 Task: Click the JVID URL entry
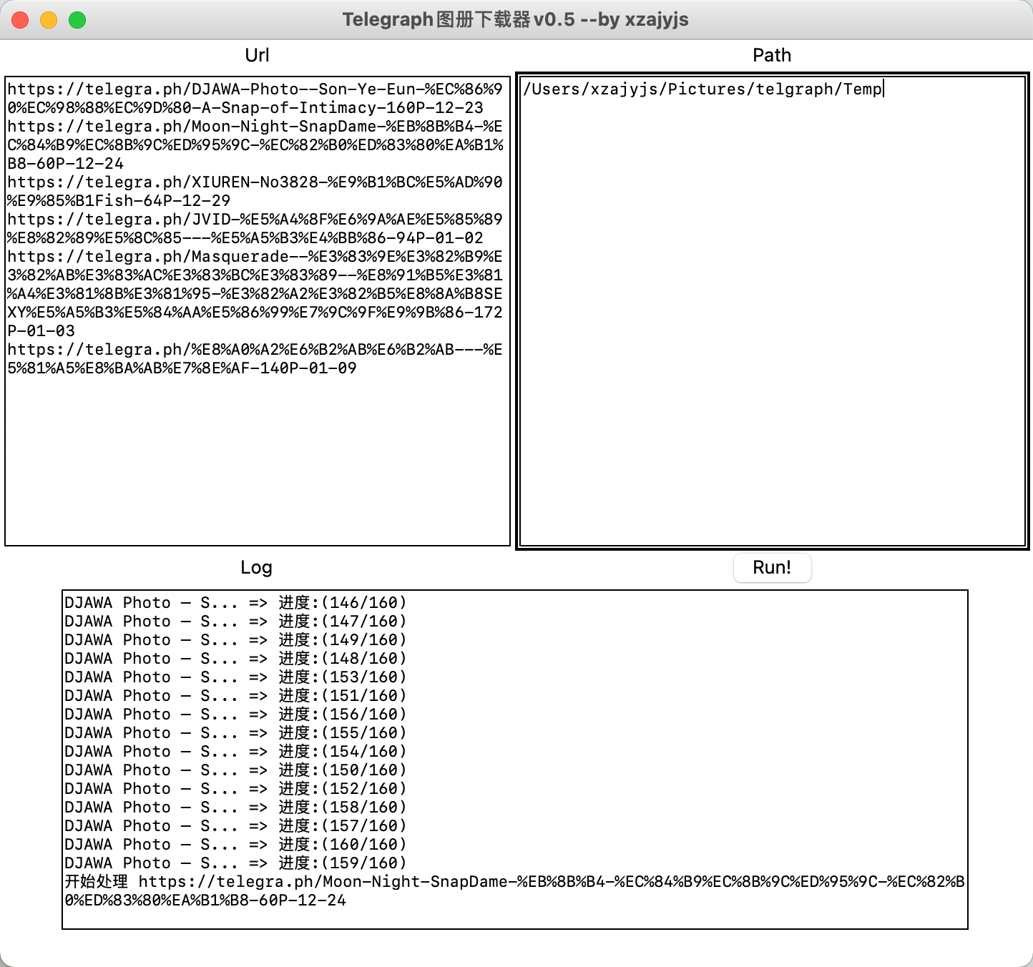point(255,229)
